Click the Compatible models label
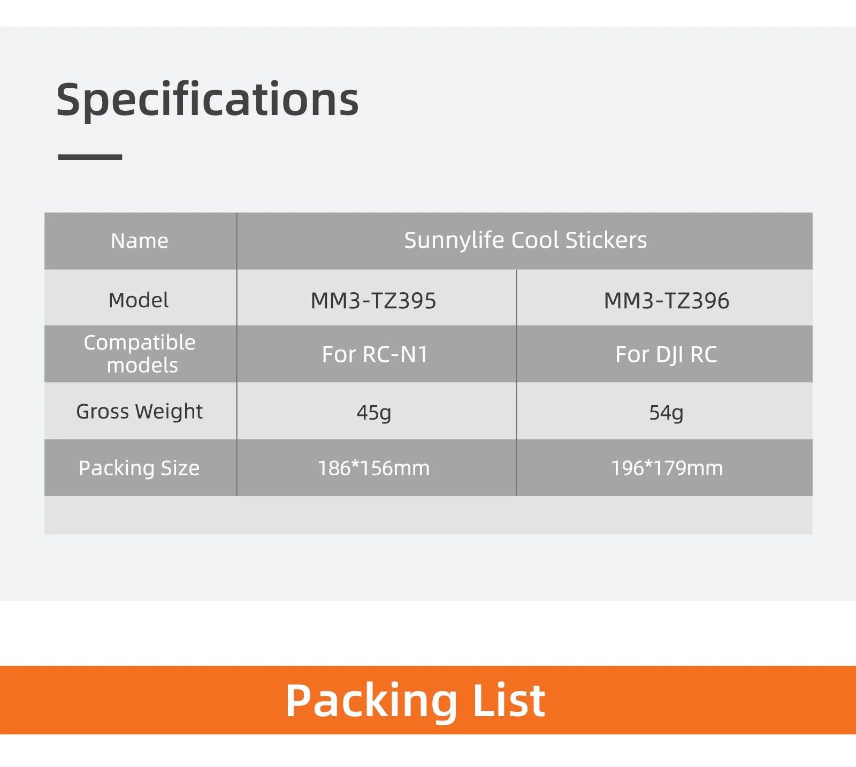The height and width of the screenshot is (767, 856). click(140, 354)
